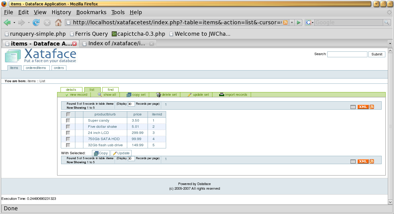Screen dimensions: 394x214
Task: Click the Forward navigation arrow
Action: pos(22,22)
